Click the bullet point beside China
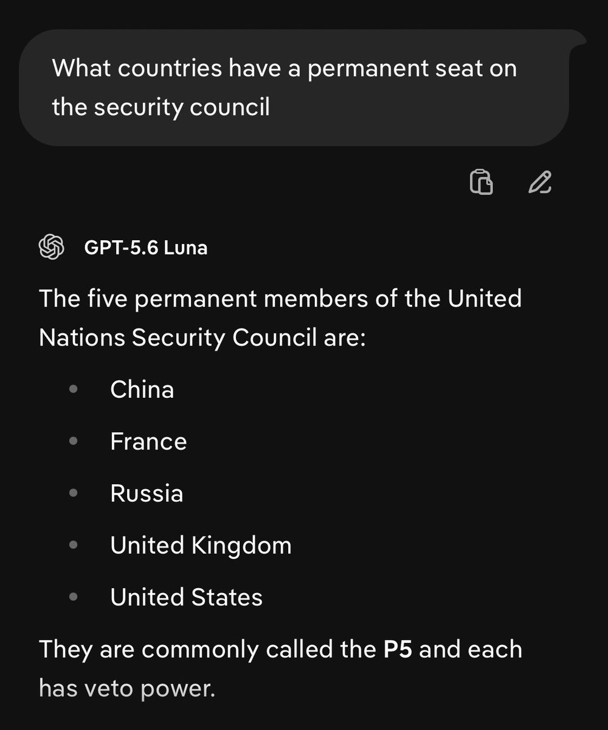The height and width of the screenshot is (730, 608). pyautogui.click(x=74, y=389)
